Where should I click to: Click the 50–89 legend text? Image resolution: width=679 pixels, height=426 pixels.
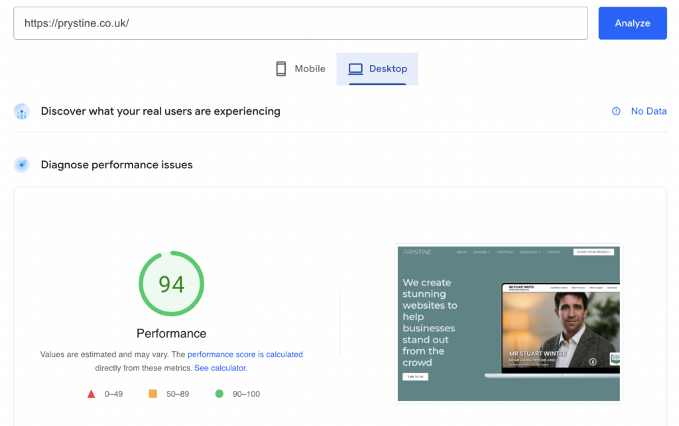point(178,394)
